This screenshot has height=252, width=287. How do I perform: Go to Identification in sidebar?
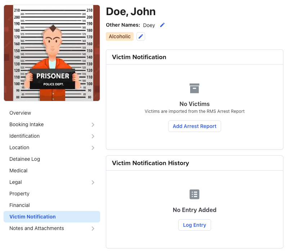click(x=52, y=136)
